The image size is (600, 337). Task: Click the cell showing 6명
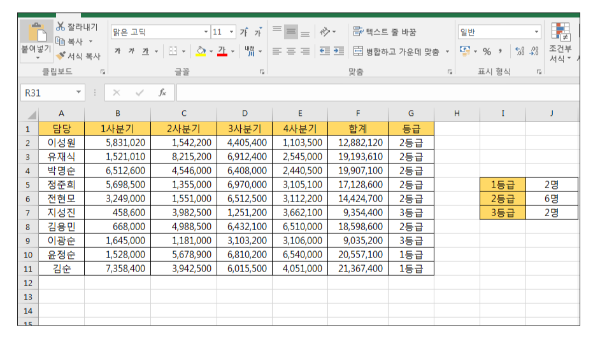[x=552, y=198]
